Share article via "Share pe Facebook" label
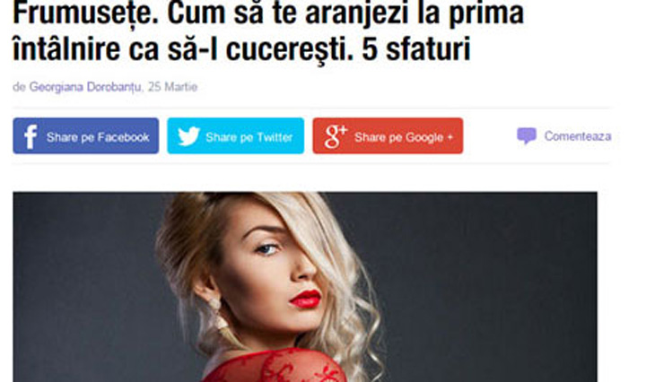The height and width of the screenshot is (382, 646). 98,137
